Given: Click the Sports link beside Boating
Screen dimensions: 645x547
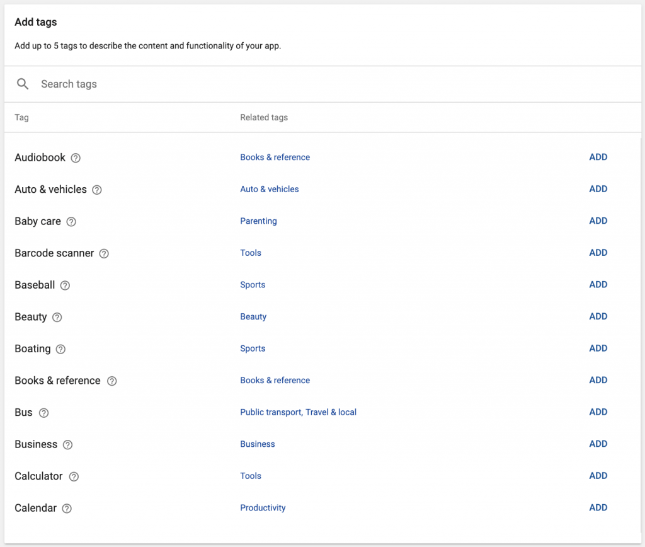Looking at the screenshot, I should [253, 348].
